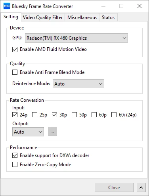The width and height of the screenshot is (149, 196).
Task: Check the 60p input rate
Action: (94, 115)
